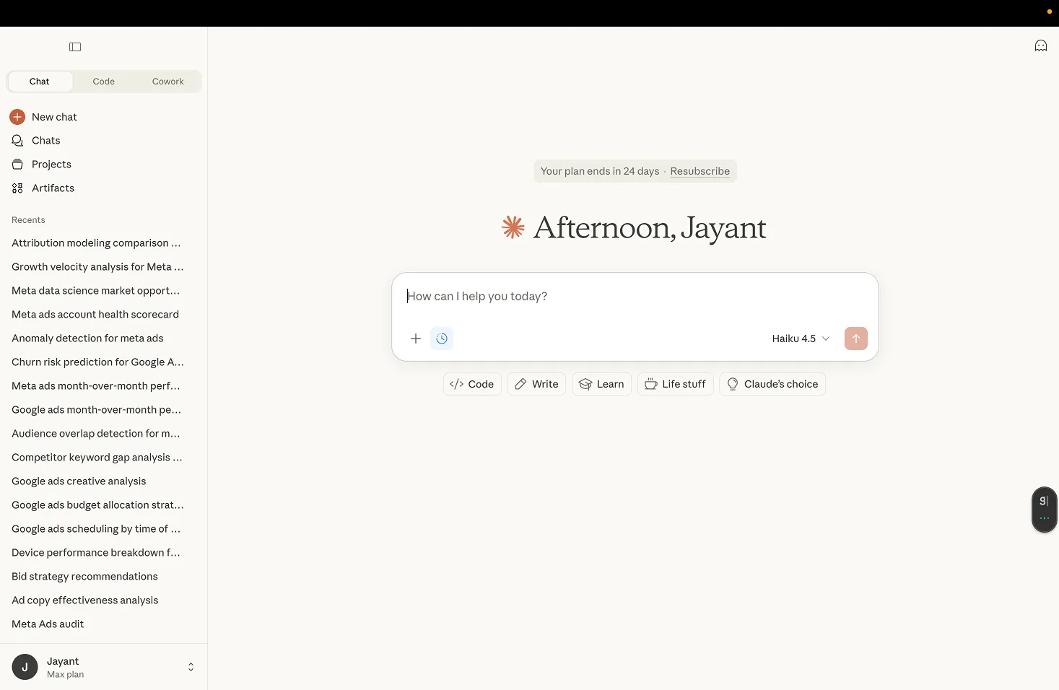Select the Life stuff suggestion chip

[x=676, y=384]
